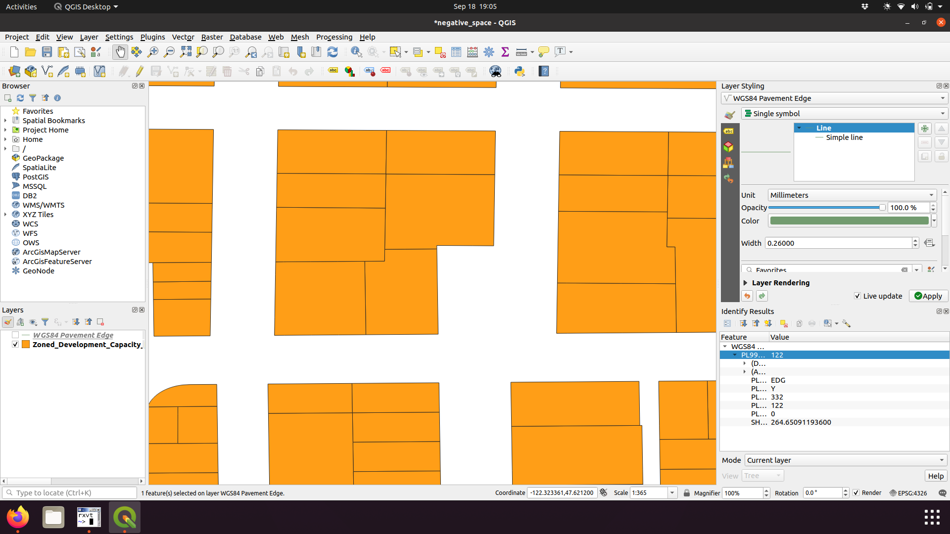Uncheck the Live update checkbox
950x534 pixels.
pyautogui.click(x=857, y=296)
